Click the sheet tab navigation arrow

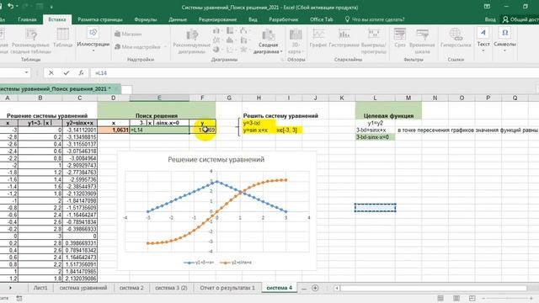pos(10,288)
